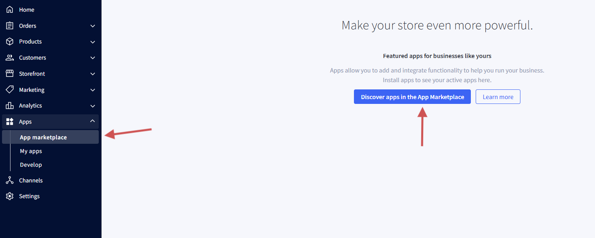595x238 pixels.
Task: Click the Apps grid icon
Action: click(x=10, y=122)
